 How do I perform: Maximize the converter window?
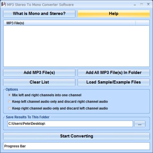(141, 4)
